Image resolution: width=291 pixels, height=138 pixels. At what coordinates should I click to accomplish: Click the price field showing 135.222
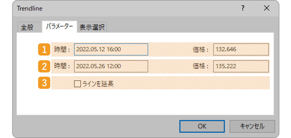point(241,66)
